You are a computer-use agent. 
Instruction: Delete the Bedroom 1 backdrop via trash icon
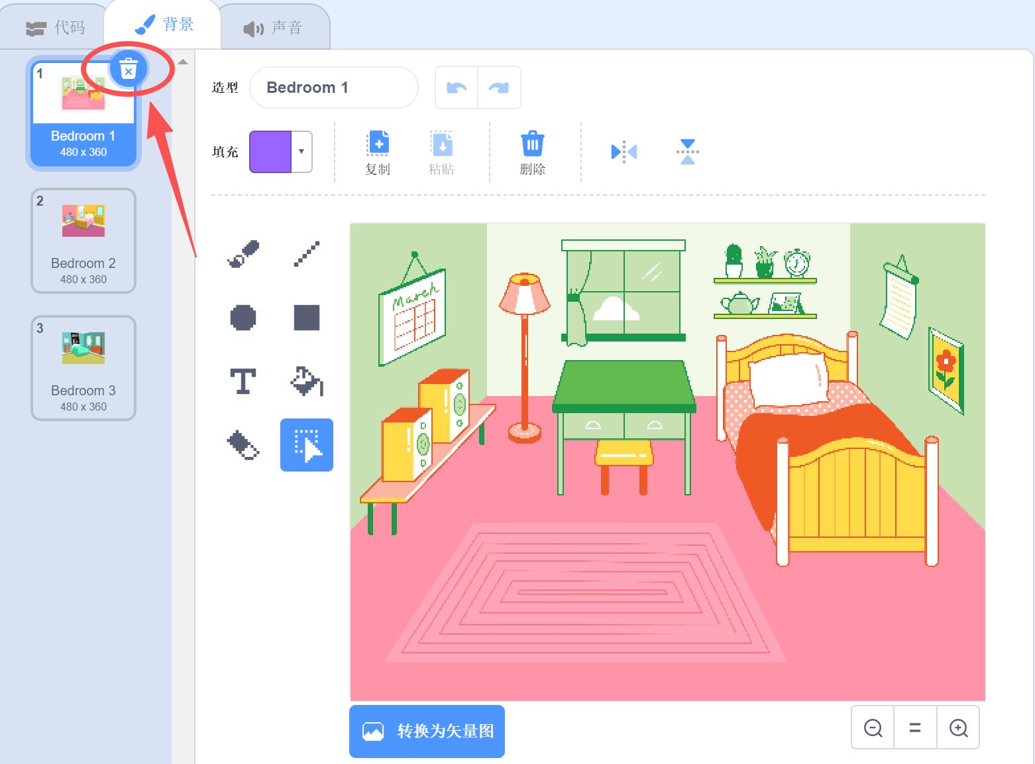(x=129, y=69)
